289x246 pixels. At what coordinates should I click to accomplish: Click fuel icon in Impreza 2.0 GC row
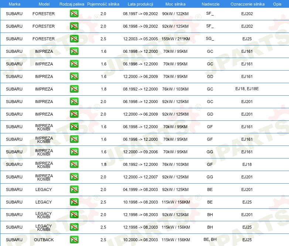[74, 102]
